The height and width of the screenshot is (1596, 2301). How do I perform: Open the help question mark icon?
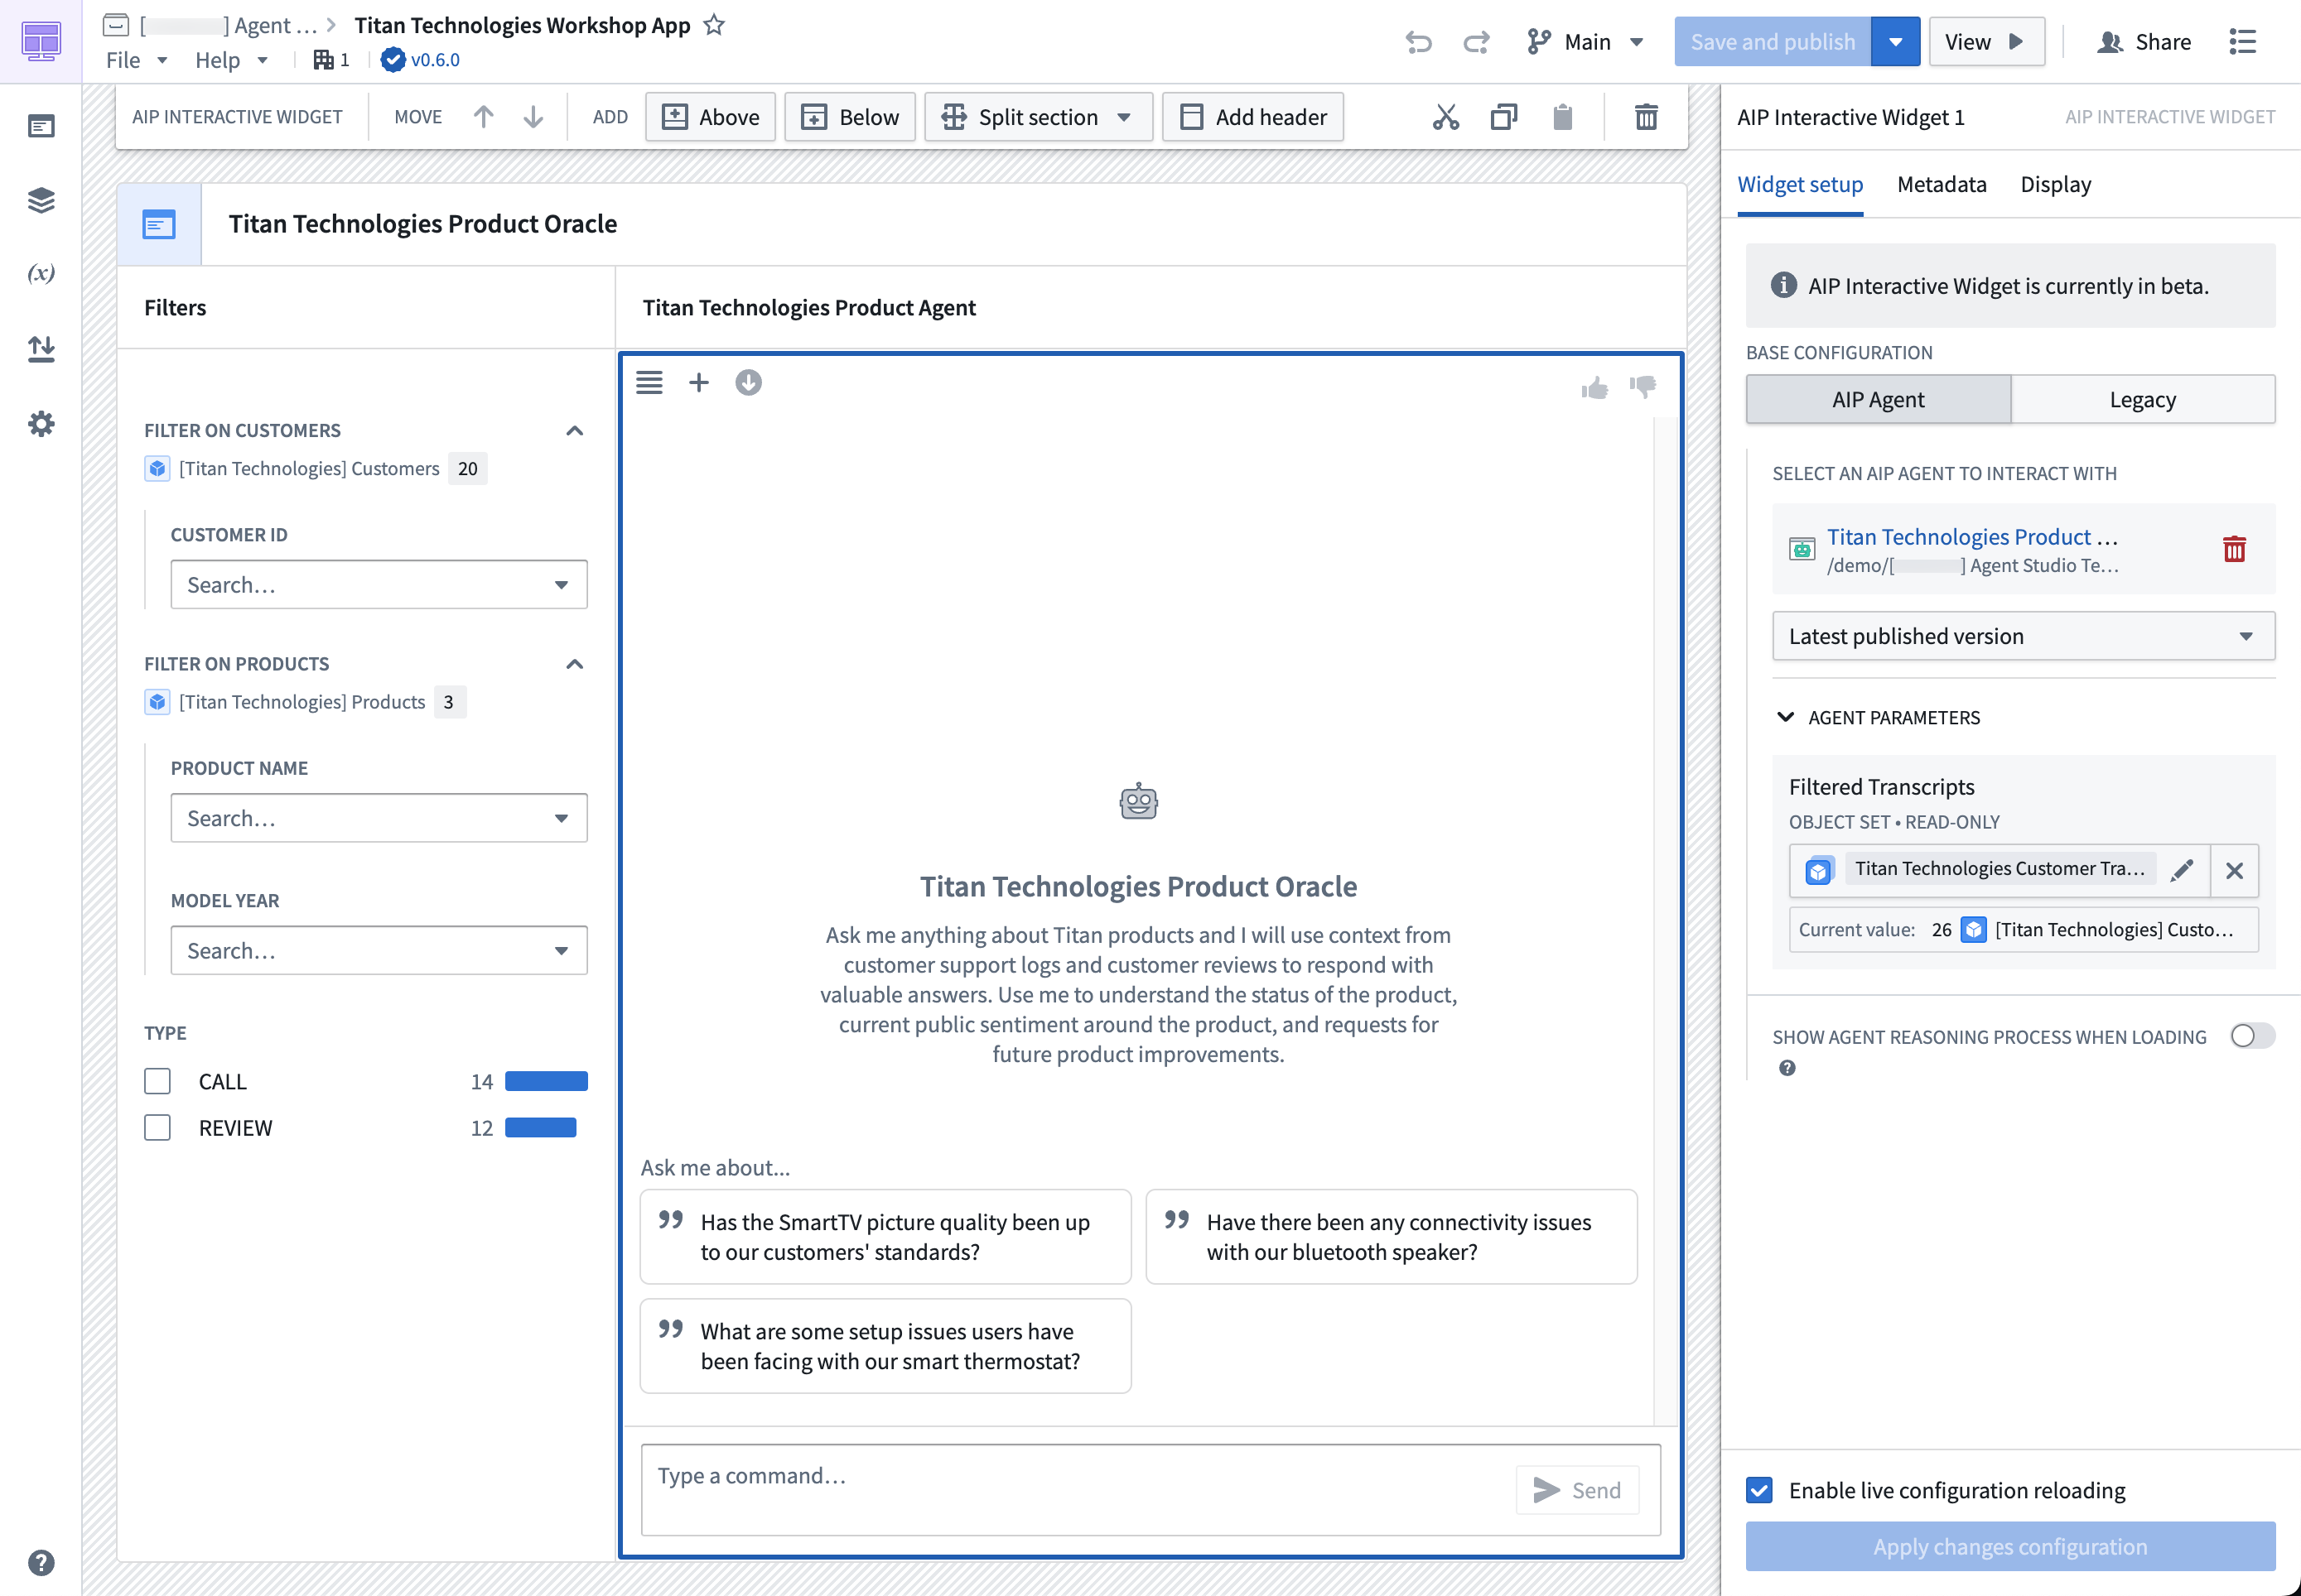click(x=41, y=1562)
